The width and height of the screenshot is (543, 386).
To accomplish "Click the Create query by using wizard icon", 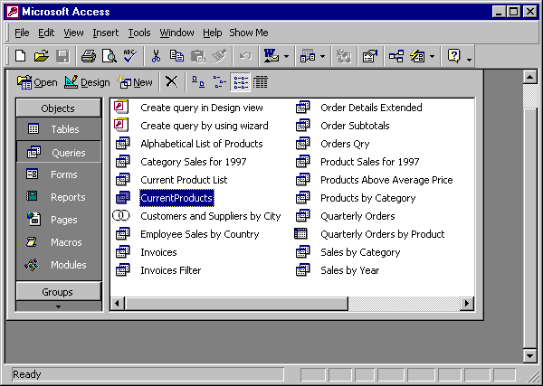I will (121, 125).
